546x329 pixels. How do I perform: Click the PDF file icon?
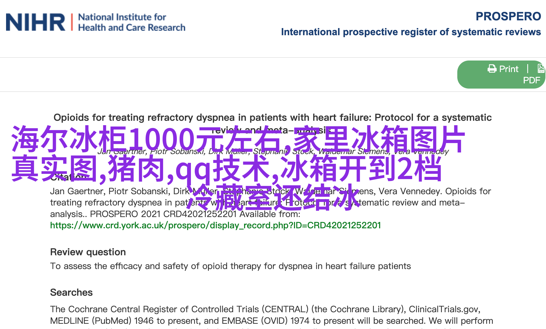click(x=540, y=68)
